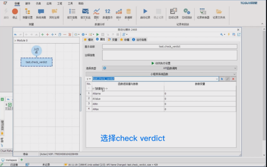This screenshot has height=167, width=267.
Task: Open the 分析 ribbon tab
Action: pos(17,4)
